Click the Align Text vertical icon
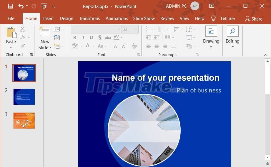 coord(189,37)
